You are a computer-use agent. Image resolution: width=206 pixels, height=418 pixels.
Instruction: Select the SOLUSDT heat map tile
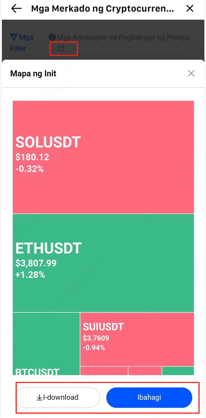coord(103,157)
